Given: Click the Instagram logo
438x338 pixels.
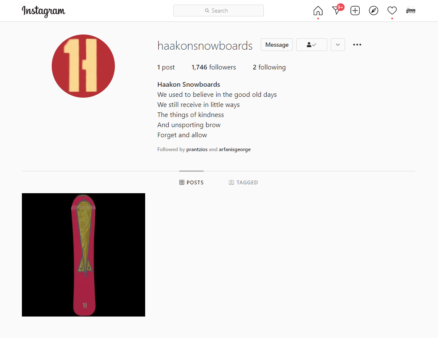Looking at the screenshot, I should click(43, 11).
